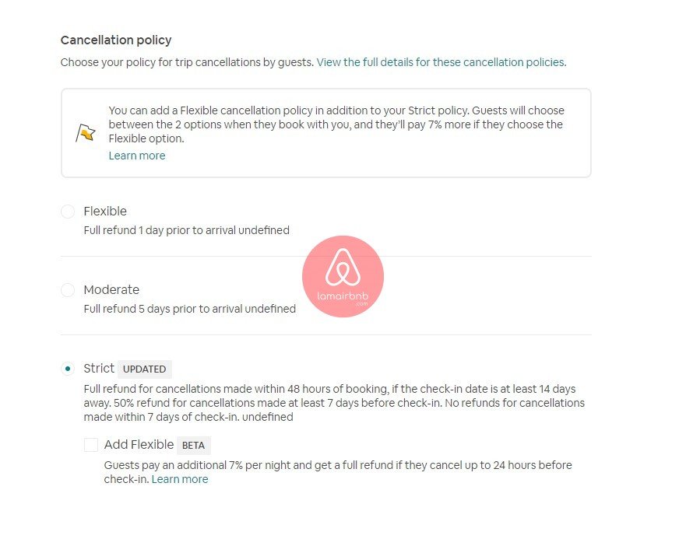686x553 pixels.
Task: Click Learn more inside the notice box
Action: (x=137, y=156)
